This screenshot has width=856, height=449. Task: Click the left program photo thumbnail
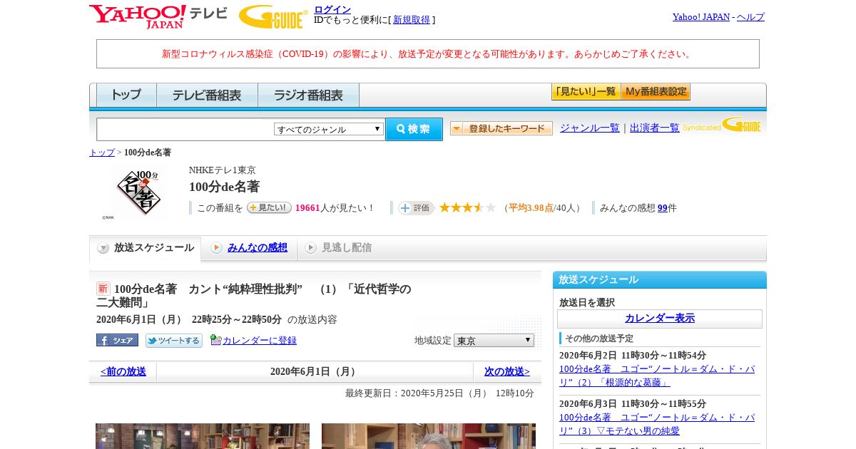(x=203, y=436)
